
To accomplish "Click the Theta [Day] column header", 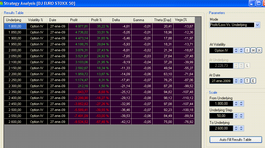I will [x=163, y=20].
